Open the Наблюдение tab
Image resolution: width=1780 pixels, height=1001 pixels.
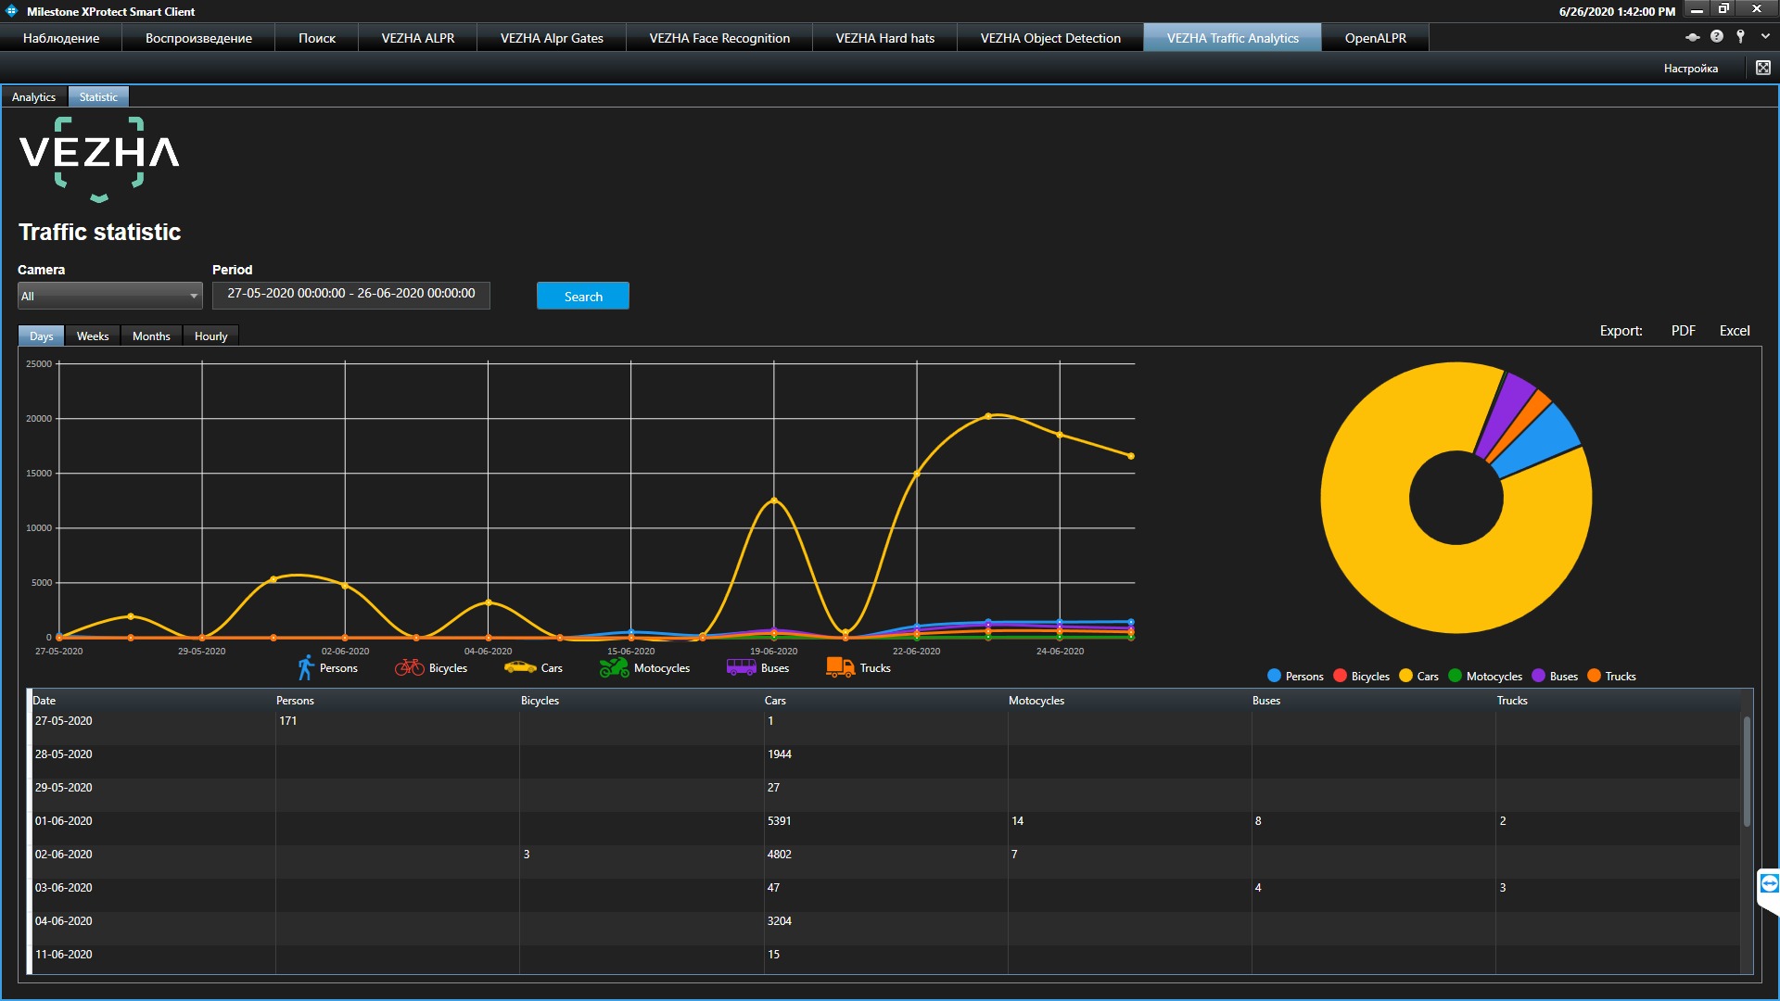(61, 38)
